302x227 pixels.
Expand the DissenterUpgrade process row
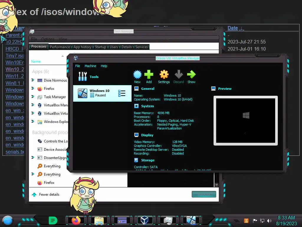coord(32,158)
